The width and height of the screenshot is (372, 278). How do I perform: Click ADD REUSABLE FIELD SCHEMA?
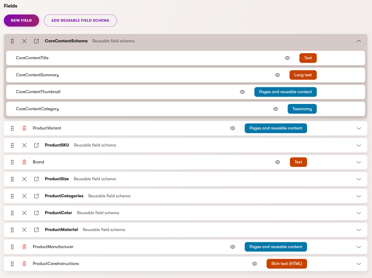(80, 21)
